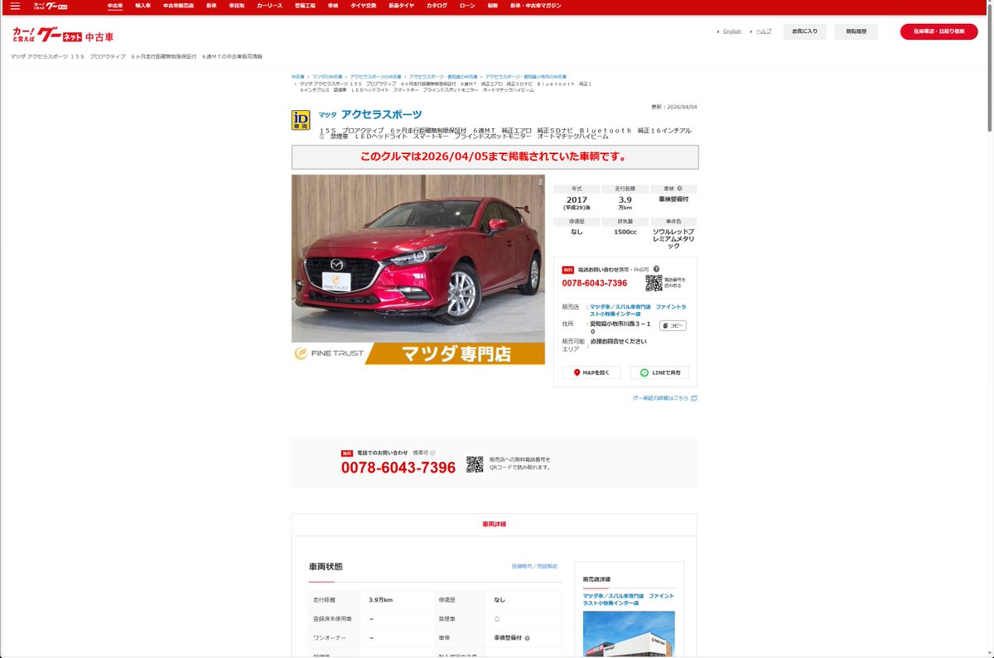The image size is (994, 658).
Task: Open the hamburger menu icon
Action: coord(15,6)
